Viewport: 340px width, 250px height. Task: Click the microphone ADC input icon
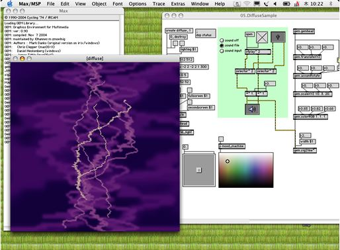click(278, 37)
